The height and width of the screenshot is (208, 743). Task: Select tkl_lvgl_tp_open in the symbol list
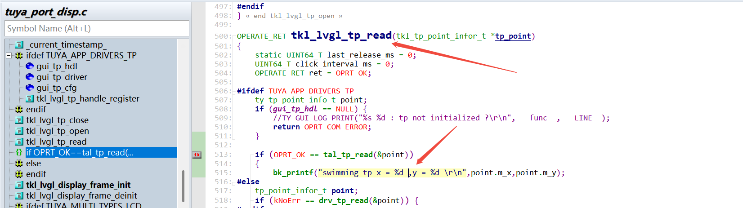pos(57,131)
